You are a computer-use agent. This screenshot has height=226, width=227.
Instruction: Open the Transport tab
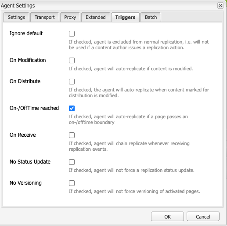pos(45,17)
